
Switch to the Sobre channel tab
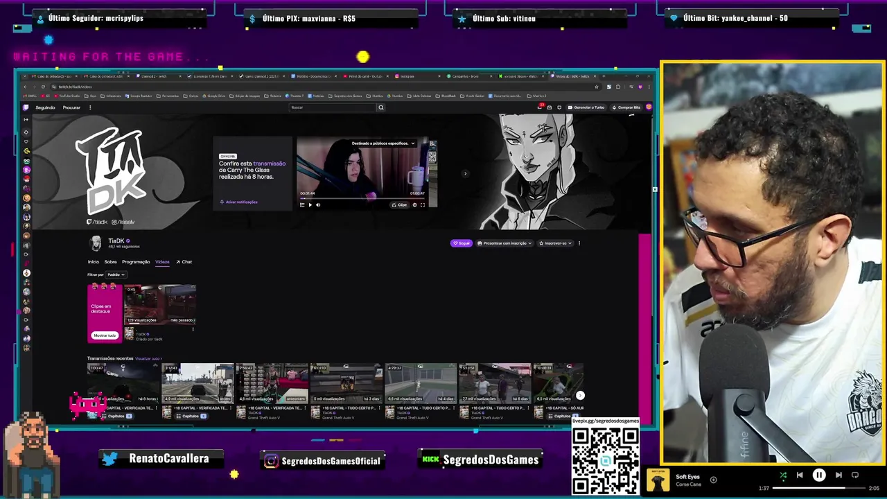110,262
